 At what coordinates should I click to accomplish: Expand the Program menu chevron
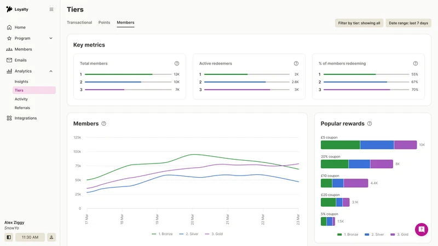[51, 38]
